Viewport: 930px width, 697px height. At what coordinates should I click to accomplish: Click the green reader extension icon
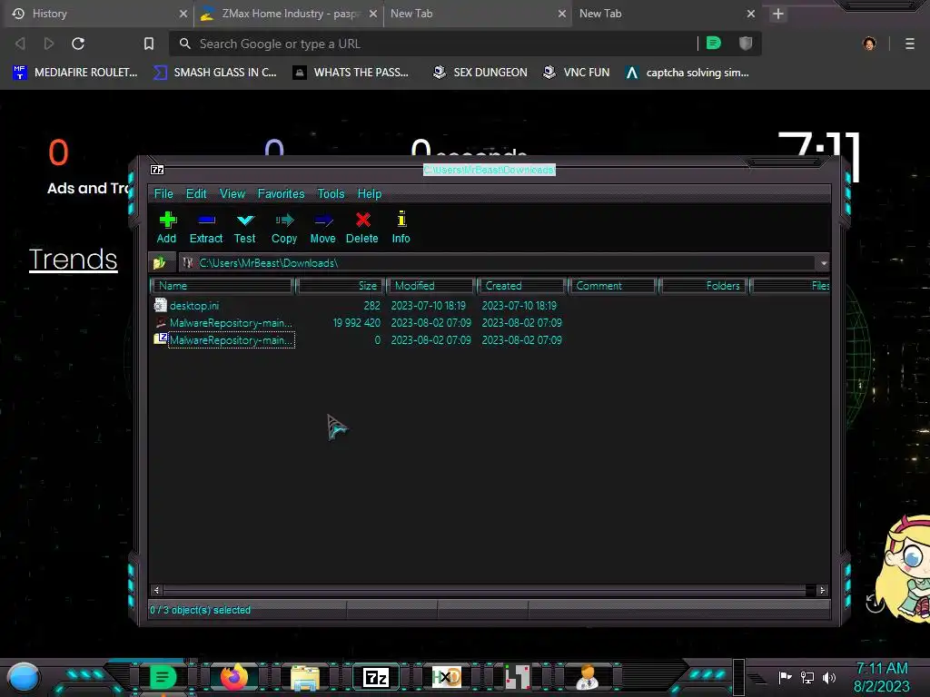tap(714, 43)
